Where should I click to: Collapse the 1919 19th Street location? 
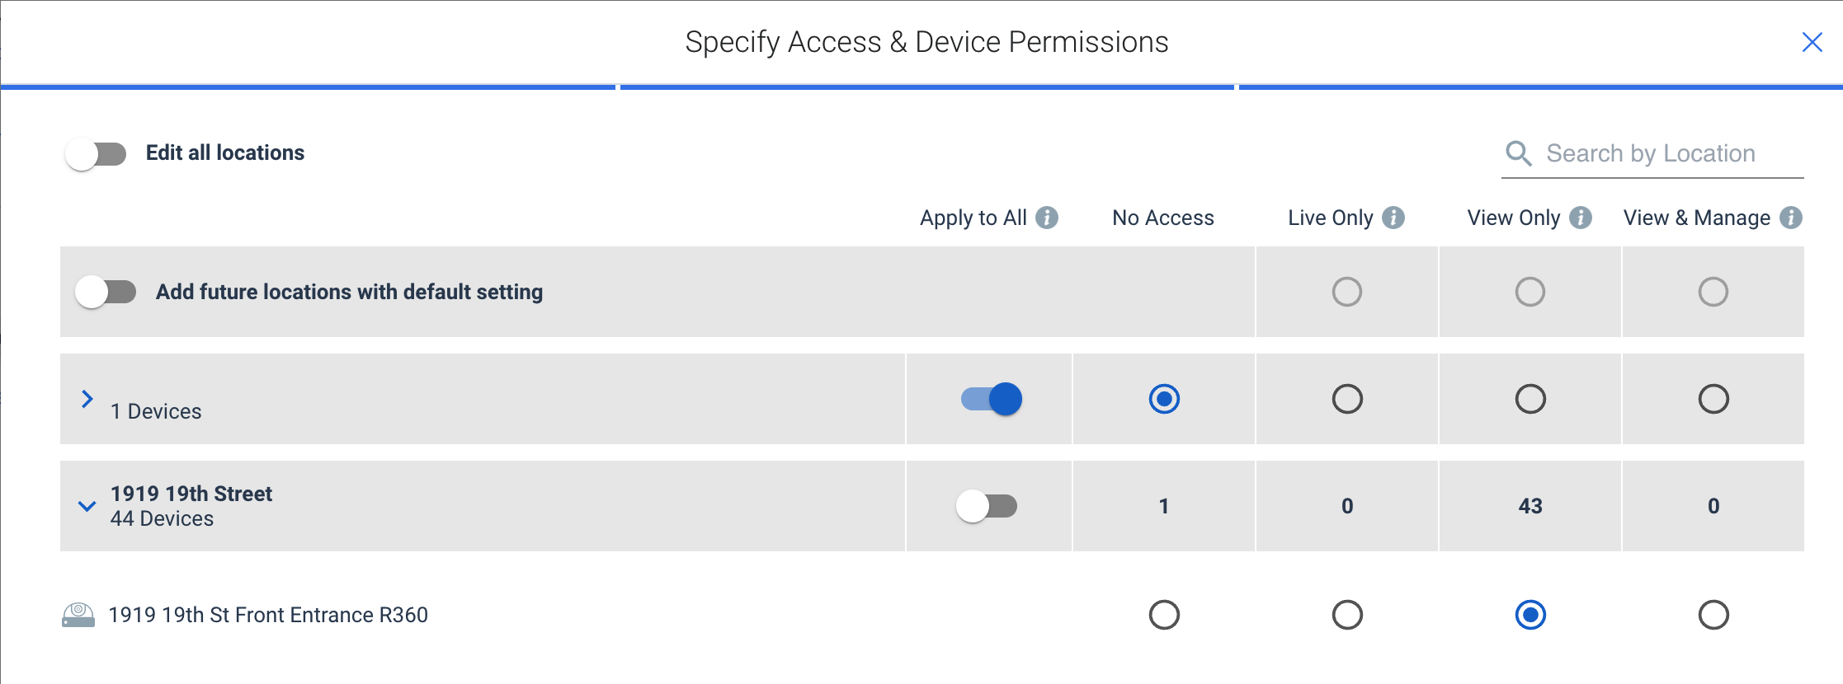pyautogui.click(x=87, y=506)
